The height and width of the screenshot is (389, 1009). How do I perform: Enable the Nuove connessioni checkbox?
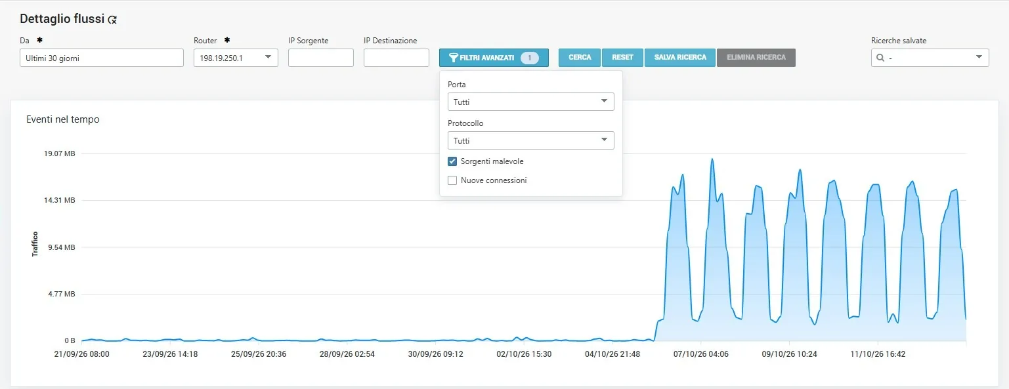pos(452,180)
